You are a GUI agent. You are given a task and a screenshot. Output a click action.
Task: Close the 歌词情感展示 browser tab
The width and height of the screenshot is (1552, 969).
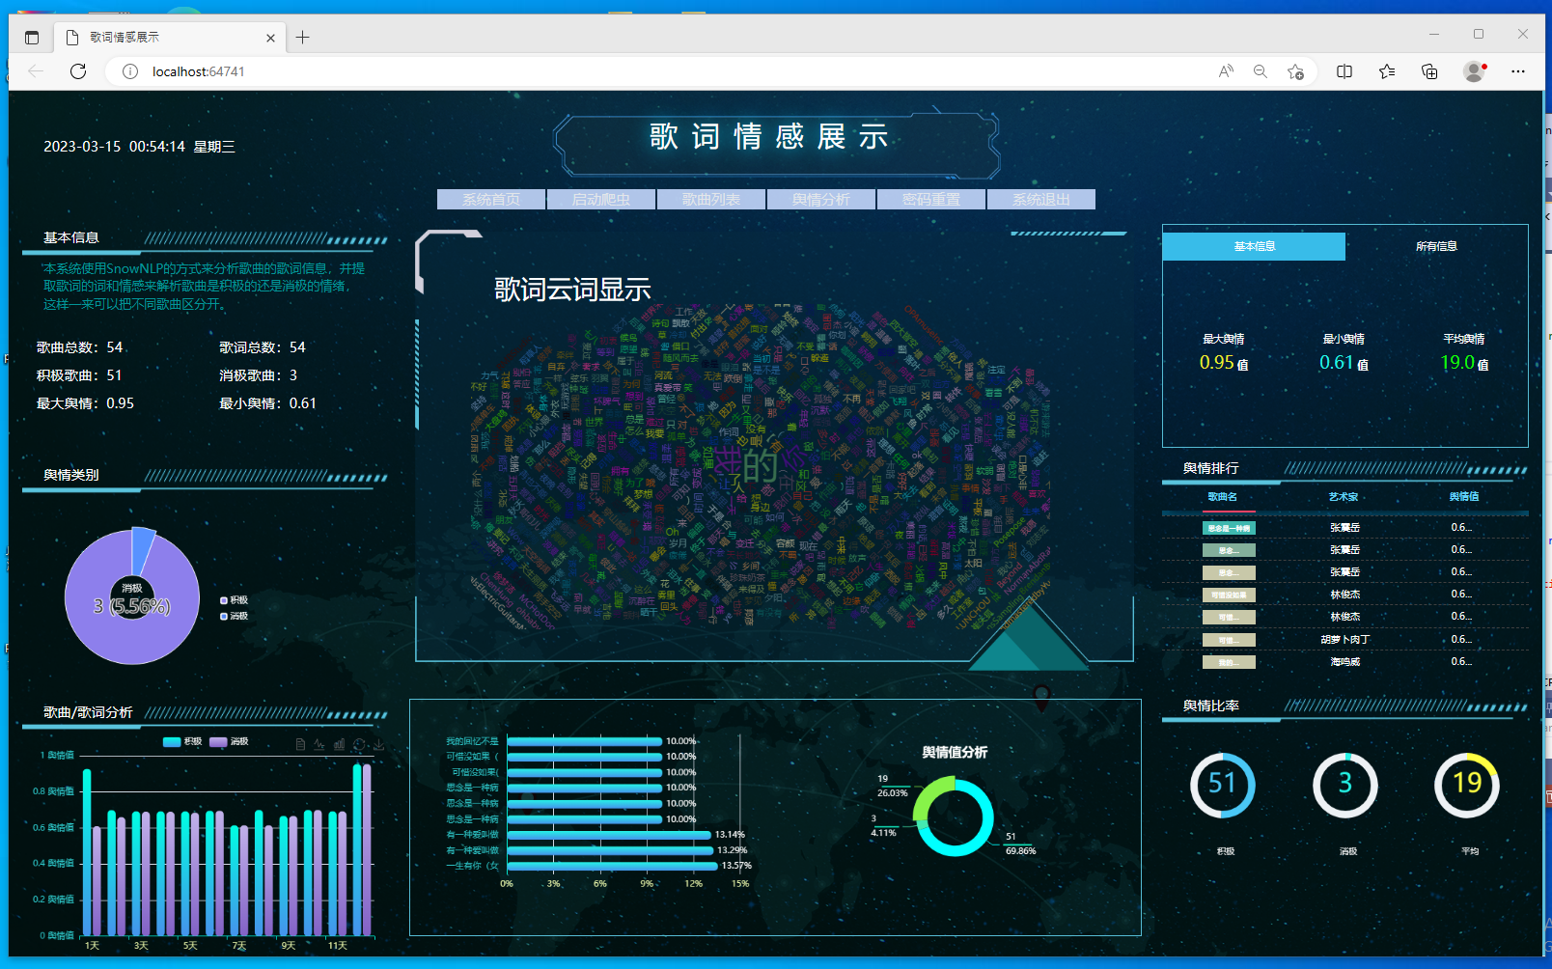(270, 38)
